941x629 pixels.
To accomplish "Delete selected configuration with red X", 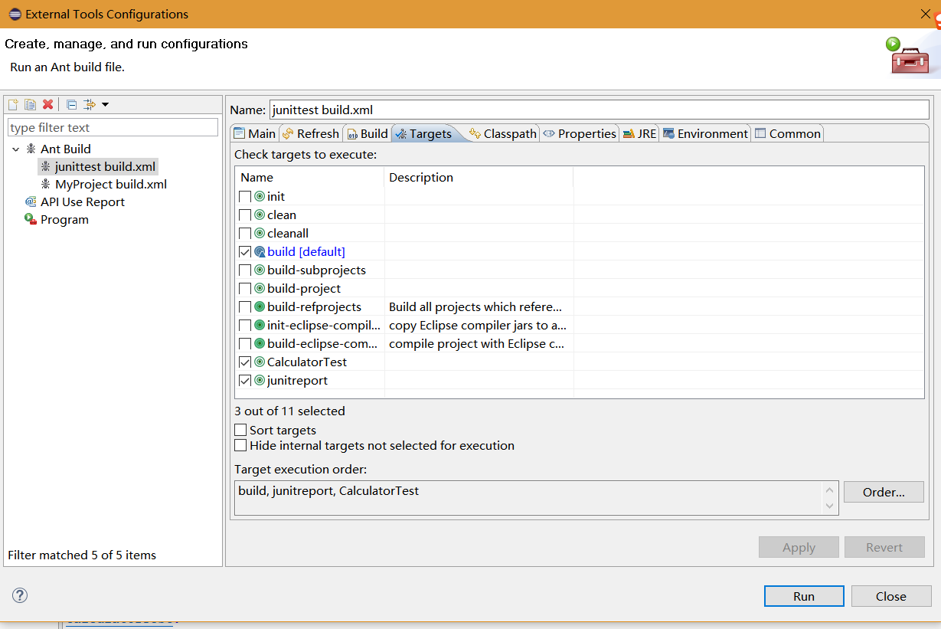I will pos(47,104).
